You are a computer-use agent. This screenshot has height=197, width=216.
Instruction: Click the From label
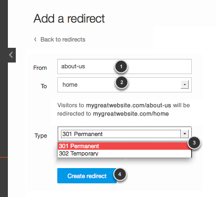point(40,68)
